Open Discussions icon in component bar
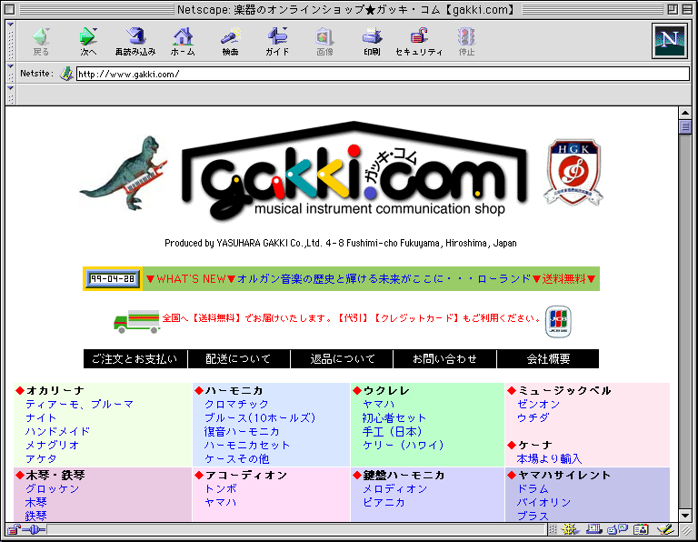 [617, 529]
